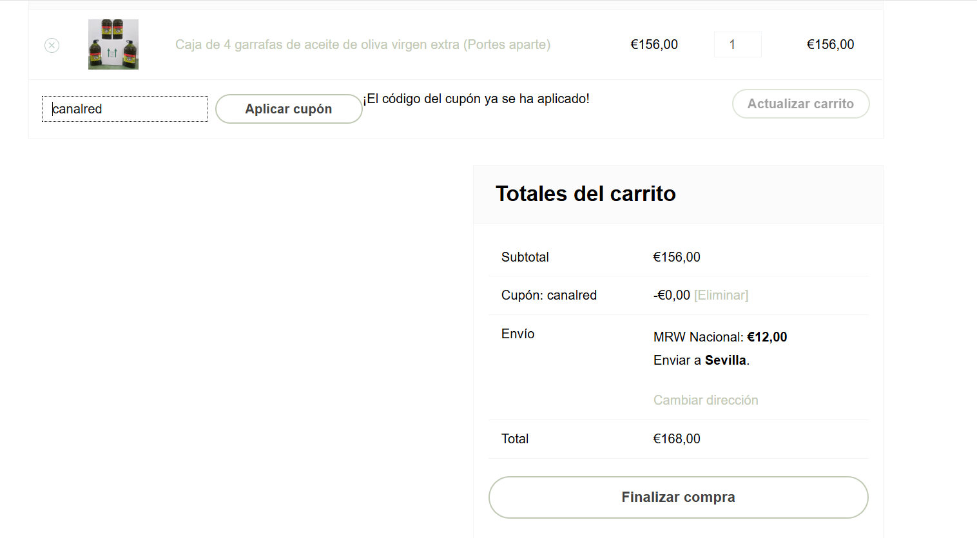
Task: Click the Cupón: canalred label
Action: click(x=549, y=295)
